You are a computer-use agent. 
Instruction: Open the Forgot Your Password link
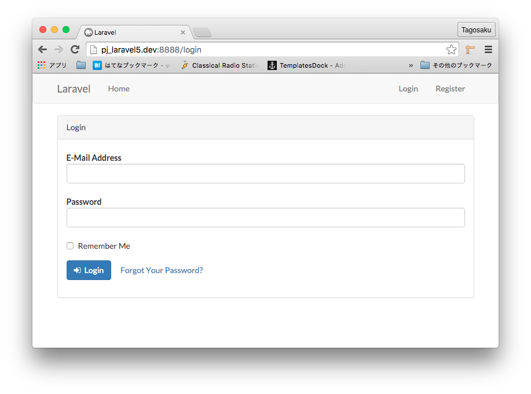click(162, 270)
